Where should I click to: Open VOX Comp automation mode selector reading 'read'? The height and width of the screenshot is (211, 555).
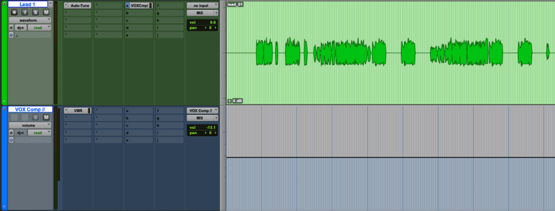click(x=39, y=133)
